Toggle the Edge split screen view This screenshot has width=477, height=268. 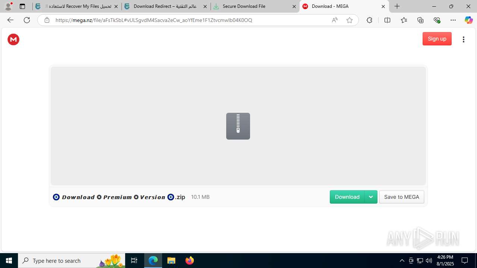pyautogui.click(x=387, y=20)
